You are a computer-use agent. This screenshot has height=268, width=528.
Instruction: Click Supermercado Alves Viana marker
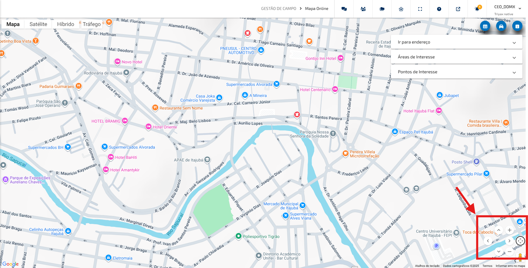tap(286, 215)
